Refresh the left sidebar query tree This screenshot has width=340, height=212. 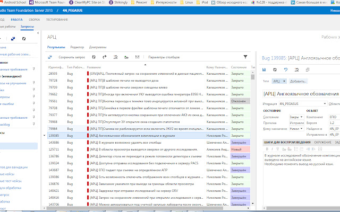(24, 39)
